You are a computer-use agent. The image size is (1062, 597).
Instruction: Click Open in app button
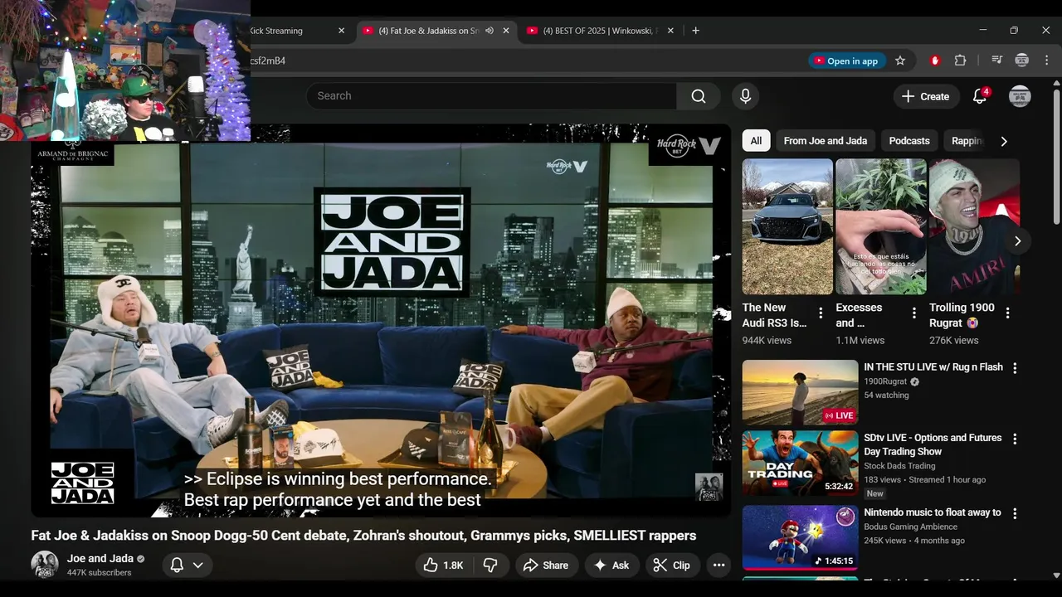(845, 61)
